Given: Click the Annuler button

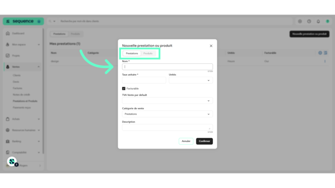Looking at the screenshot, I should [x=186, y=141].
